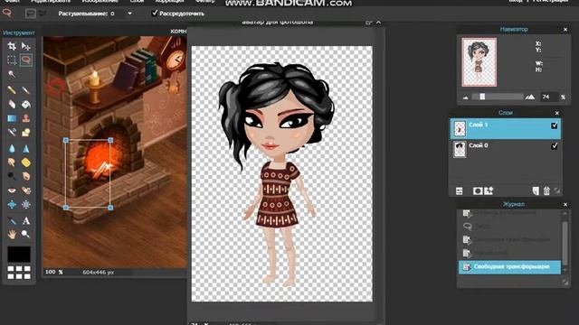Viewport: 579px width, 325px height.
Task: Select the Brush tool
Action: point(26,90)
